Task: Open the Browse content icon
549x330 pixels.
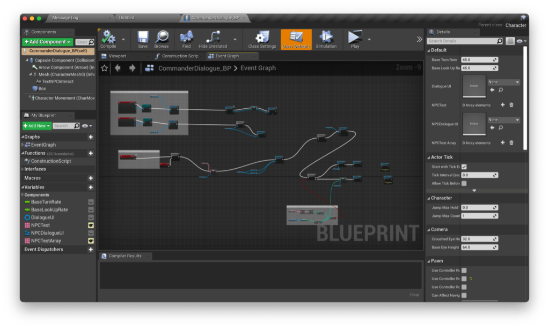Action: [162, 37]
